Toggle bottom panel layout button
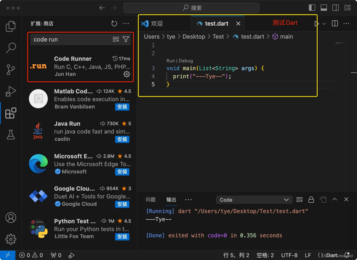The height and width of the screenshot is (260, 357). (324, 8)
